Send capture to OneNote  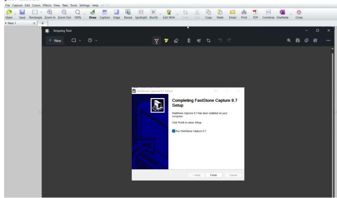[x=282, y=13]
